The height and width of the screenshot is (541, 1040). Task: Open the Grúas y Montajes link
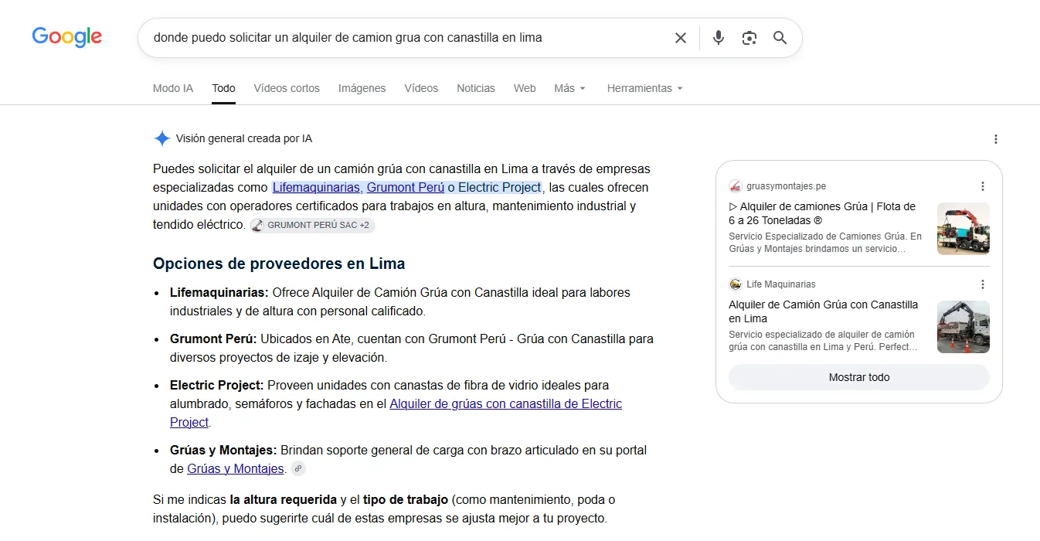tap(236, 468)
